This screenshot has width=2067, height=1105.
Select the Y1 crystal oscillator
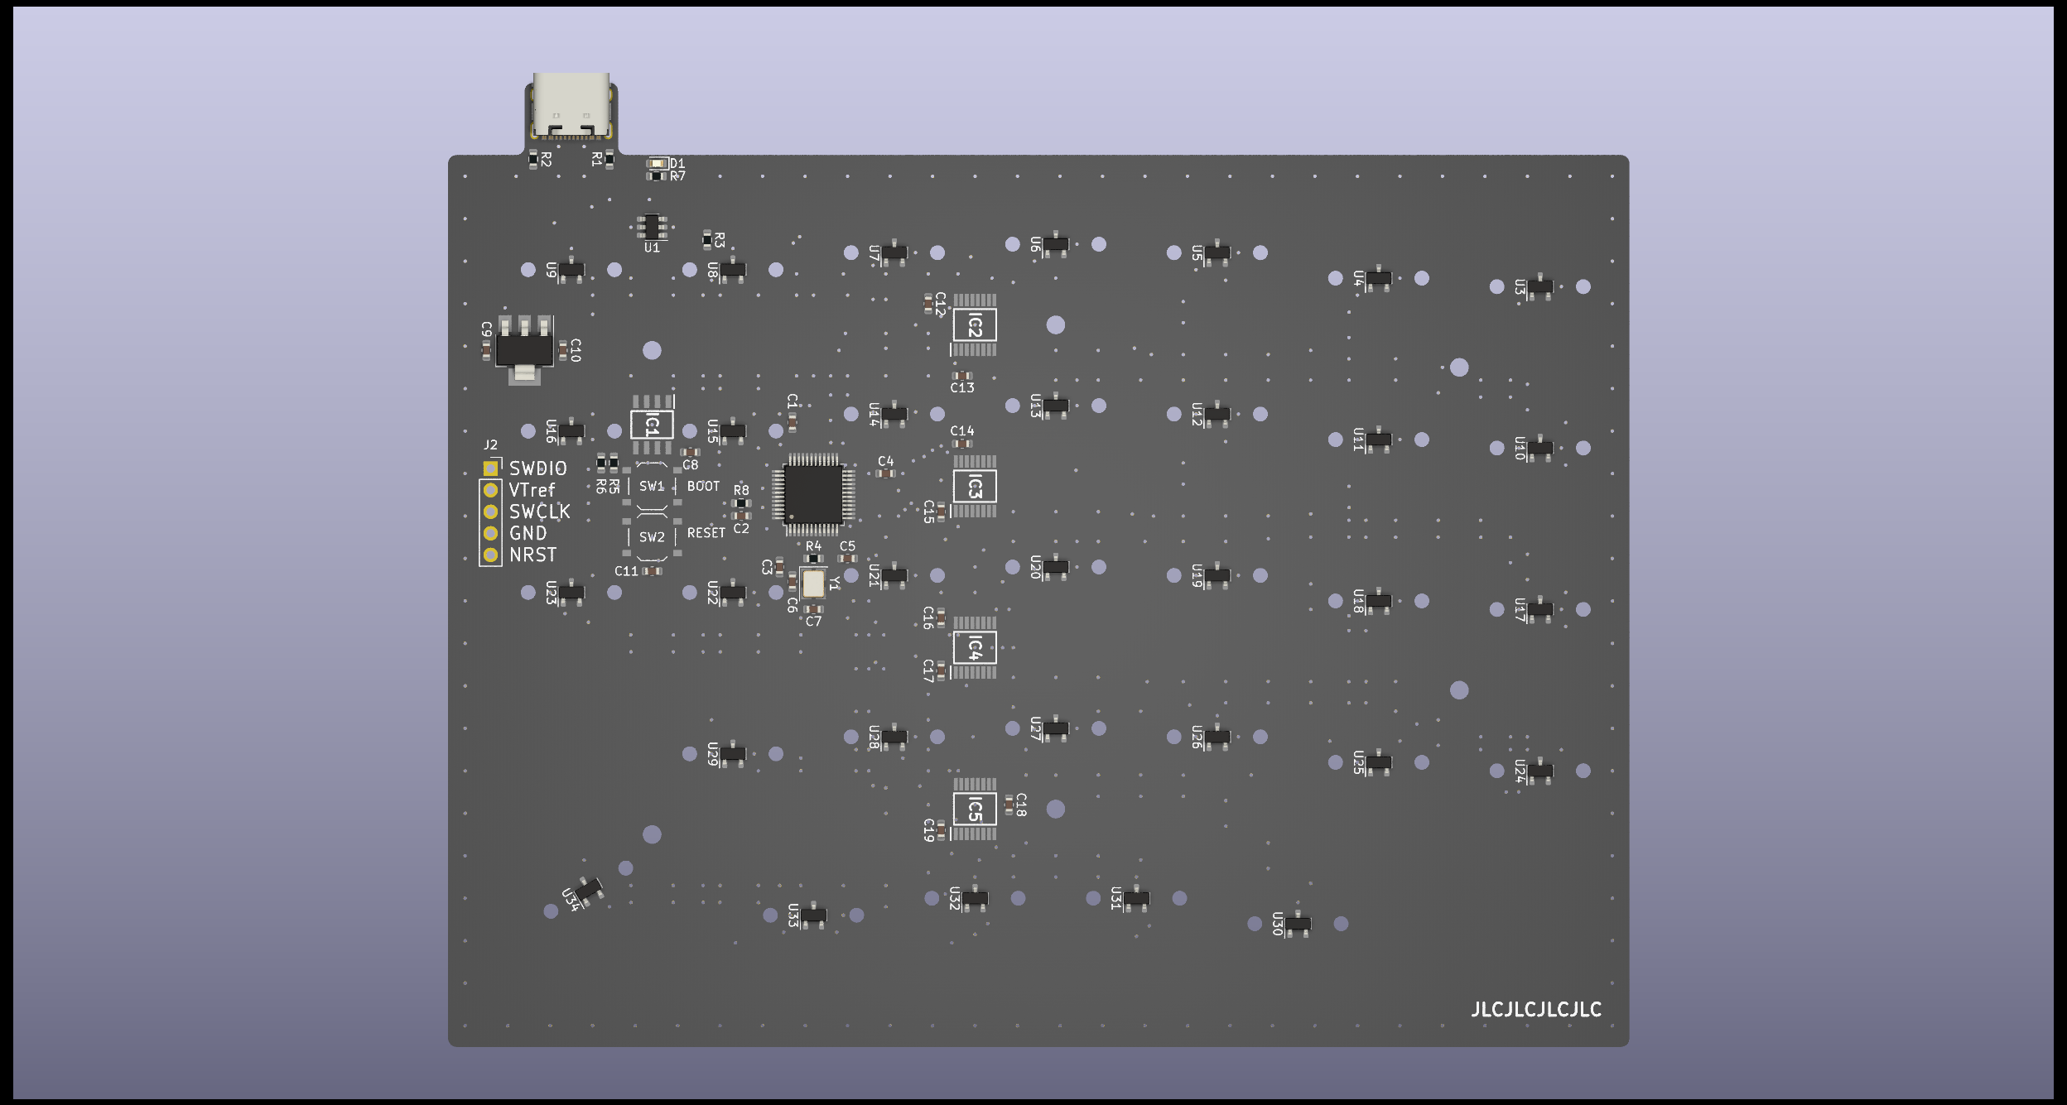coord(813,584)
